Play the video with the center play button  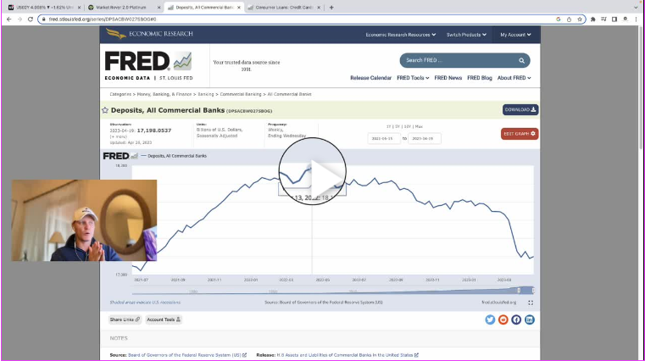click(312, 171)
